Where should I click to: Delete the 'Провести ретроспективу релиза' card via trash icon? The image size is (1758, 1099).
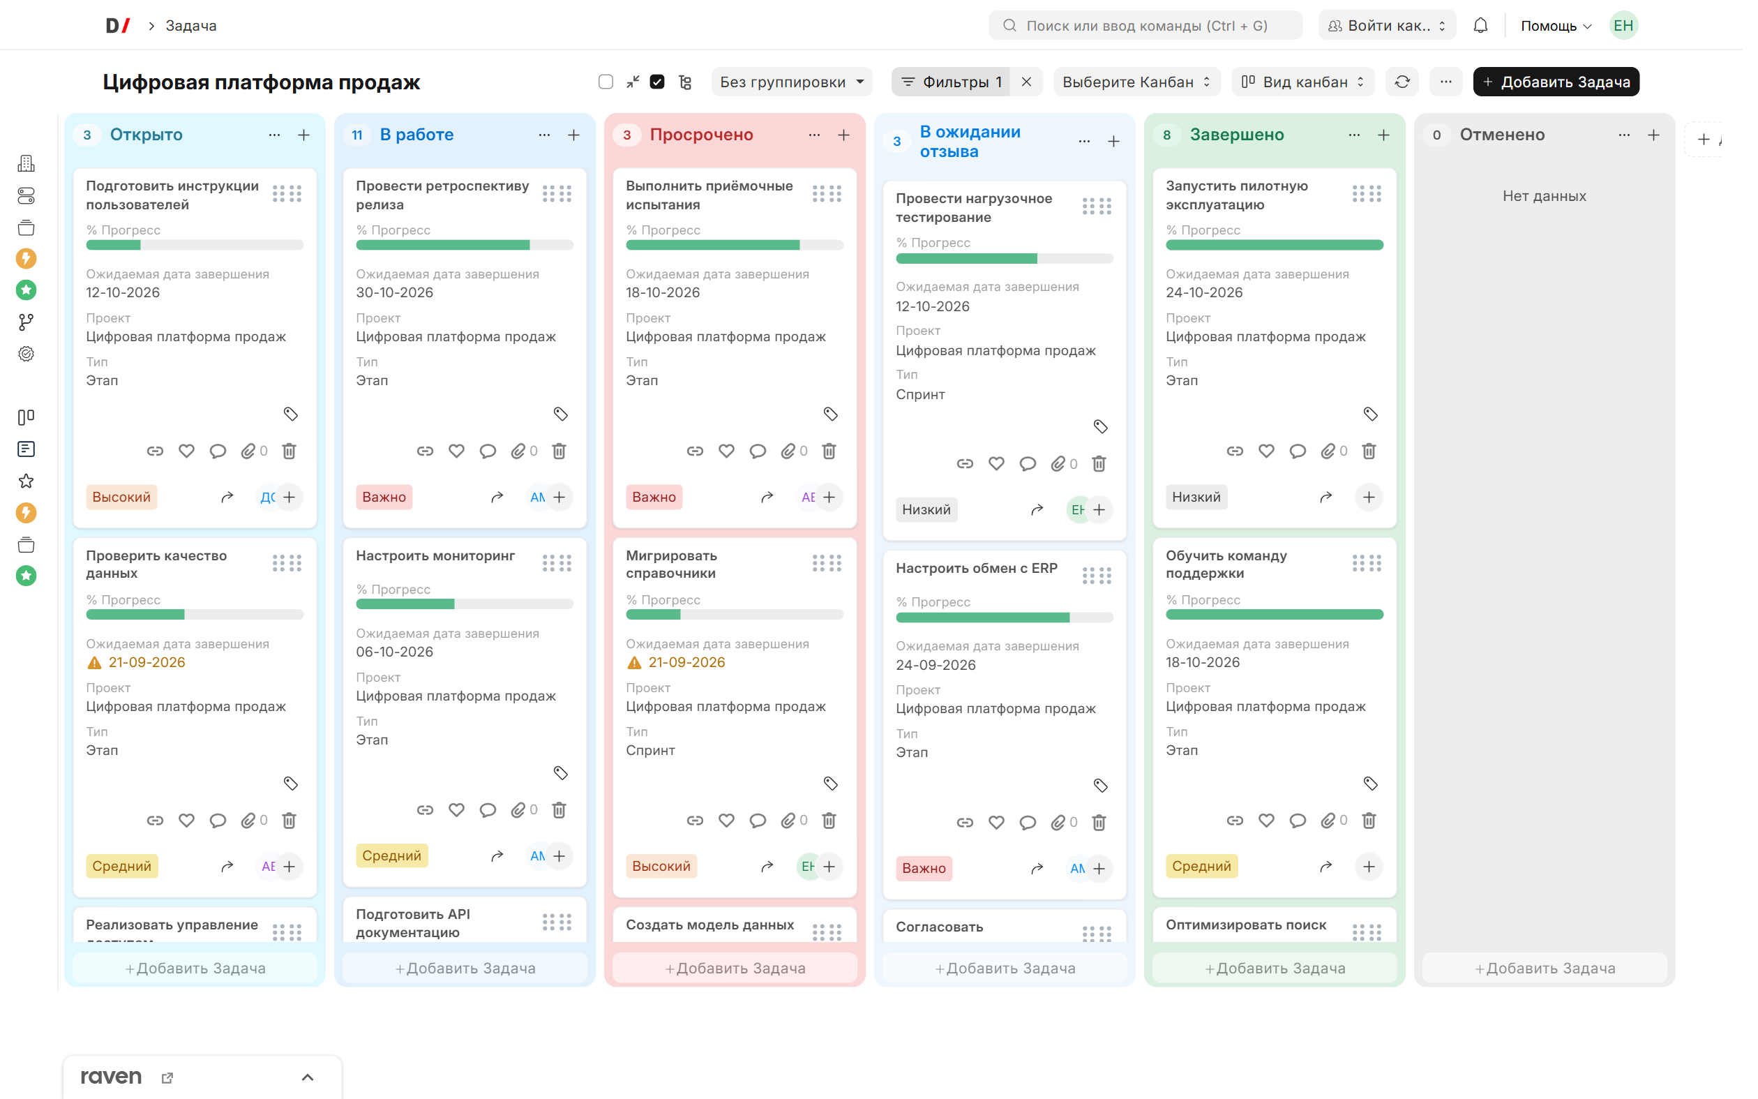pos(559,451)
